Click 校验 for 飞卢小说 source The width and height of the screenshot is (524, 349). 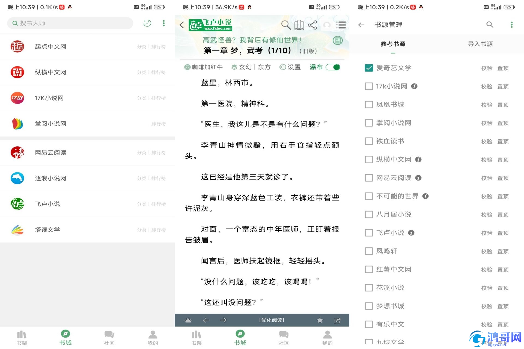pyautogui.click(x=487, y=233)
